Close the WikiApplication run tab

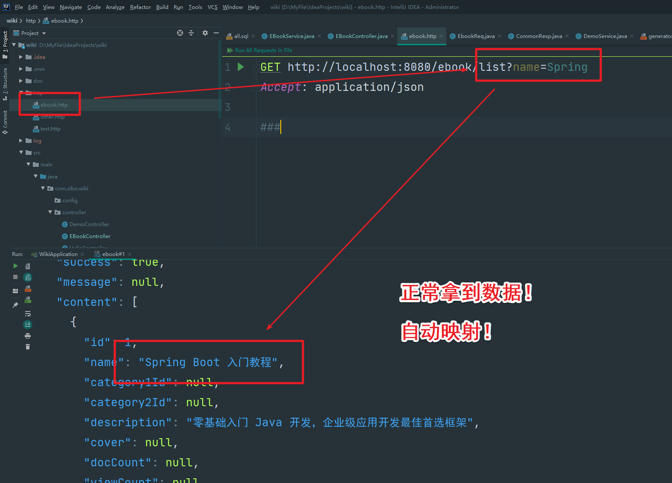82,254
